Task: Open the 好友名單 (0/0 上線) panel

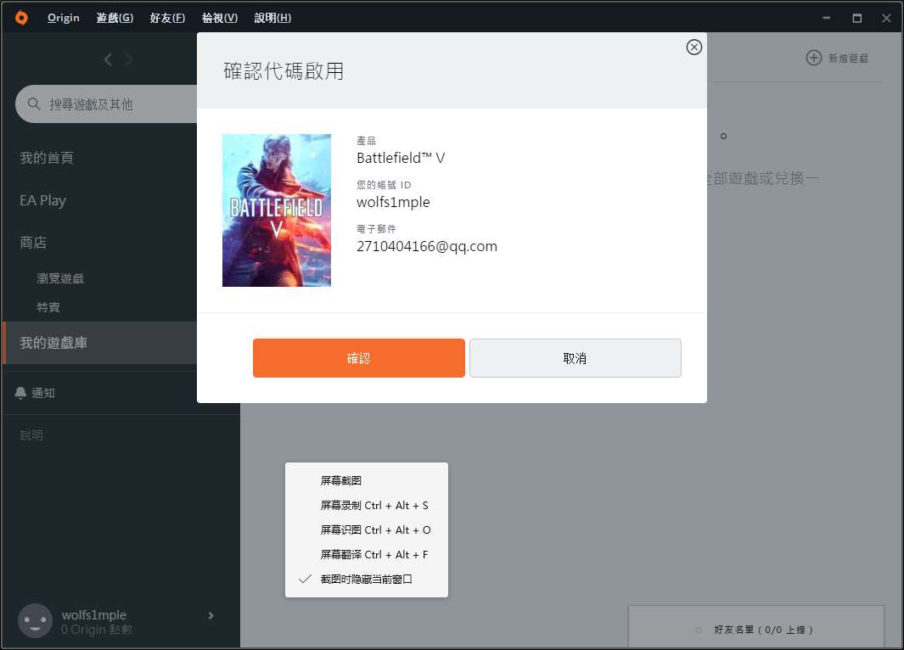Action: [755, 628]
